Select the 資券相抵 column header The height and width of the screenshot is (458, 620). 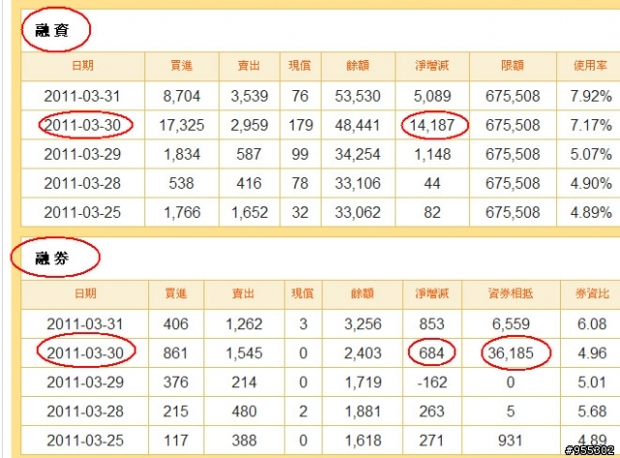511,293
